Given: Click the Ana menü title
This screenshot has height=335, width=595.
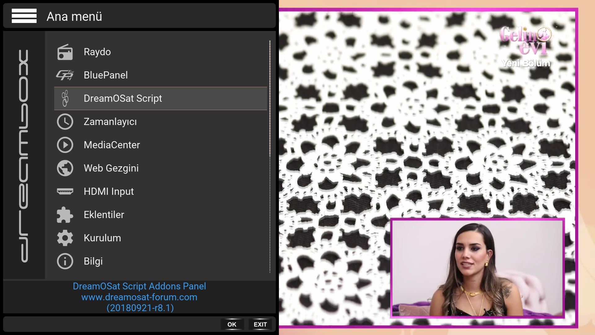Looking at the screenshot, I should click(x=74, y=16).
